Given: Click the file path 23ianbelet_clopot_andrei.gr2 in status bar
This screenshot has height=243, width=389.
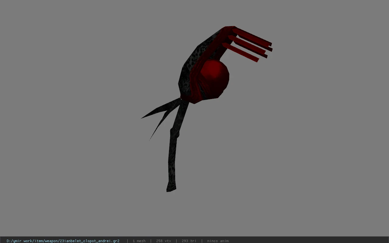Looking at the screenshot, I should pyautogui.click(x=63, y=241).
